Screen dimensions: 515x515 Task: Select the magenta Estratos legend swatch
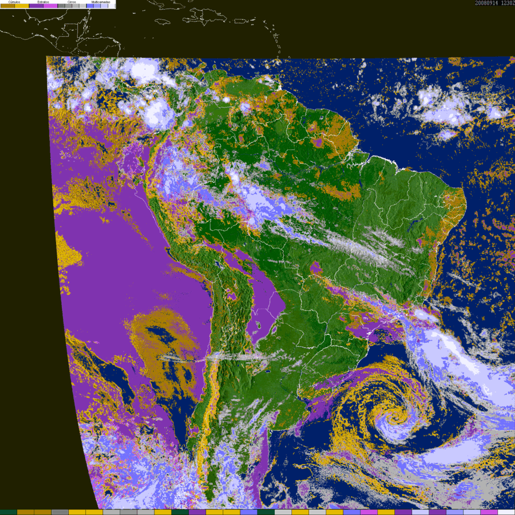coord(50,6)
